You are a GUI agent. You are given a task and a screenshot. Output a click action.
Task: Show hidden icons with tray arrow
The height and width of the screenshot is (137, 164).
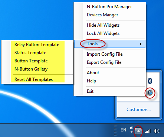(138, 131)
